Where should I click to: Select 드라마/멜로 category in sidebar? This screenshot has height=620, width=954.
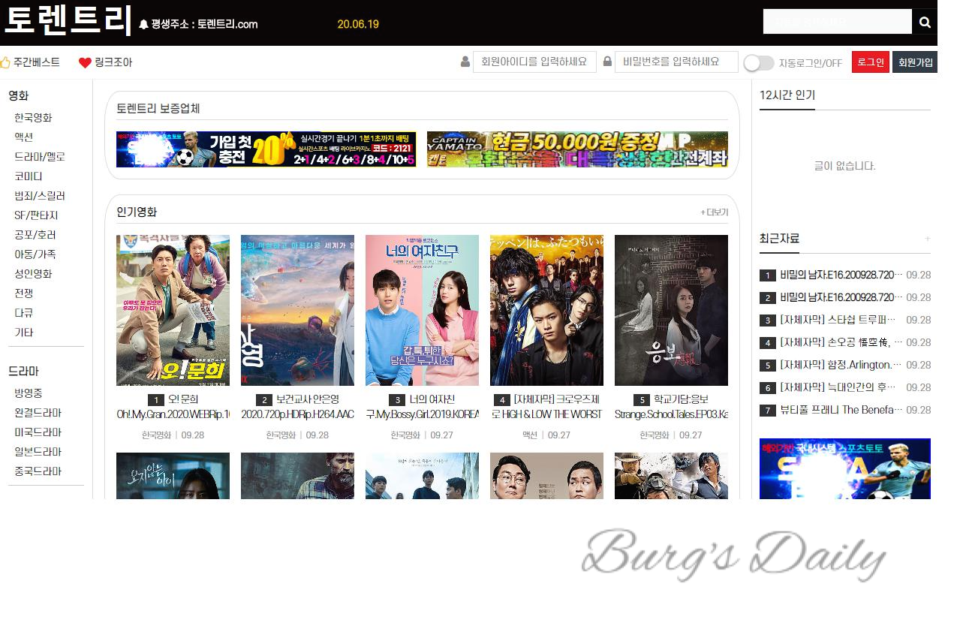(x=40, y=157)
